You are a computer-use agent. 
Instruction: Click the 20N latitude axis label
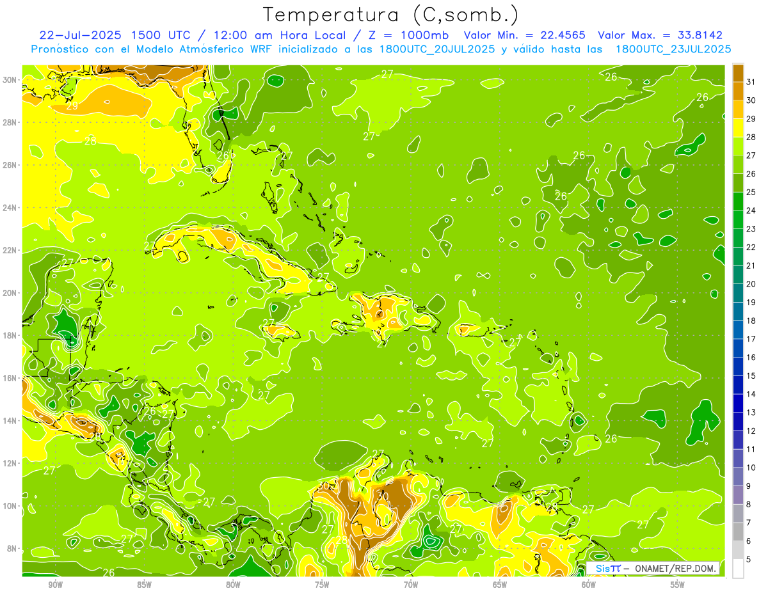[x=10, y=292]
